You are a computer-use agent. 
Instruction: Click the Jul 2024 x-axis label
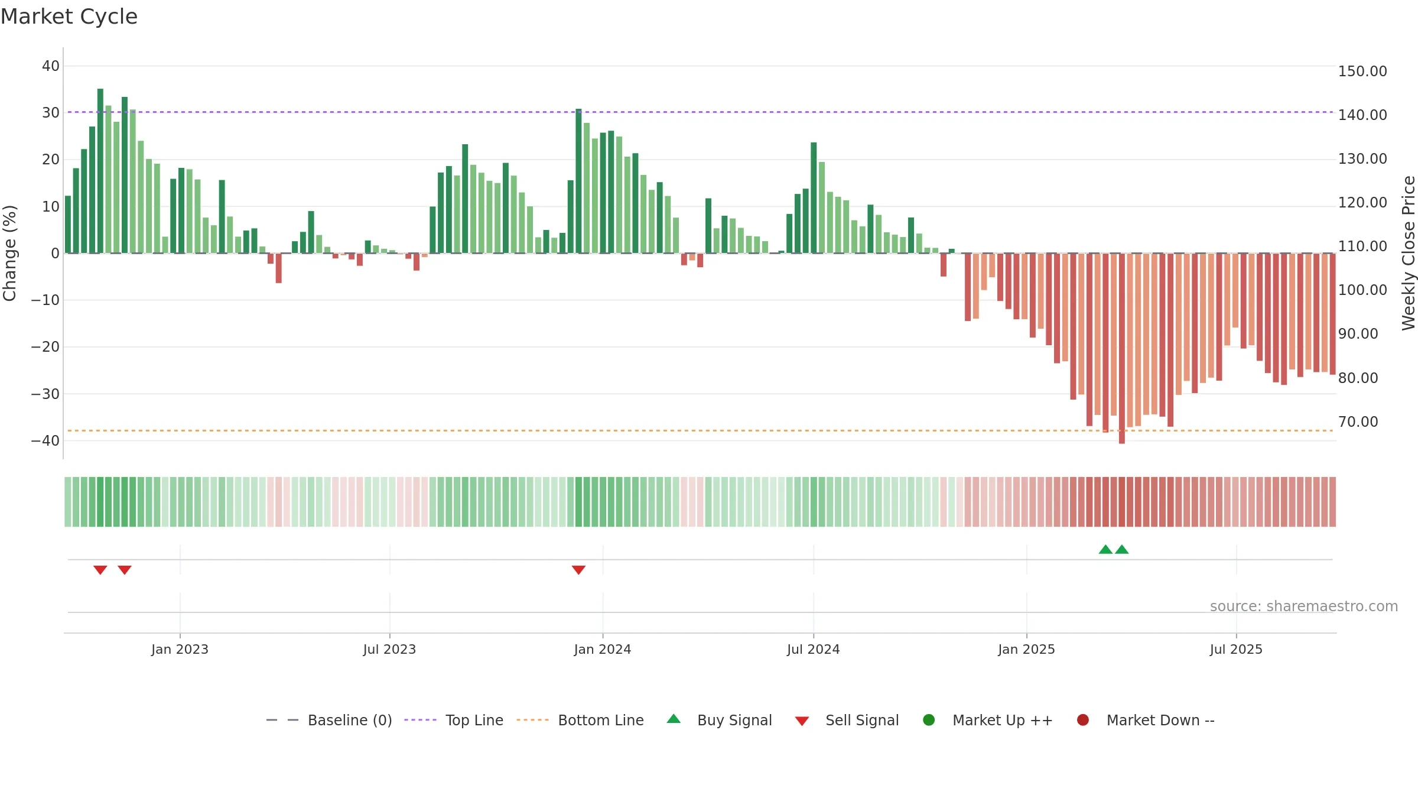coord(813,649)
